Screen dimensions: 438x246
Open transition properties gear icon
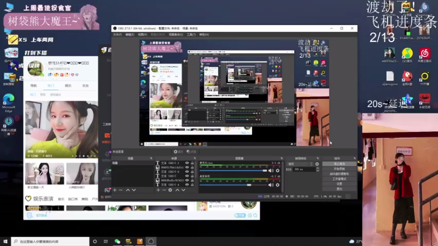pyautogui.click(x=317, y=164)
